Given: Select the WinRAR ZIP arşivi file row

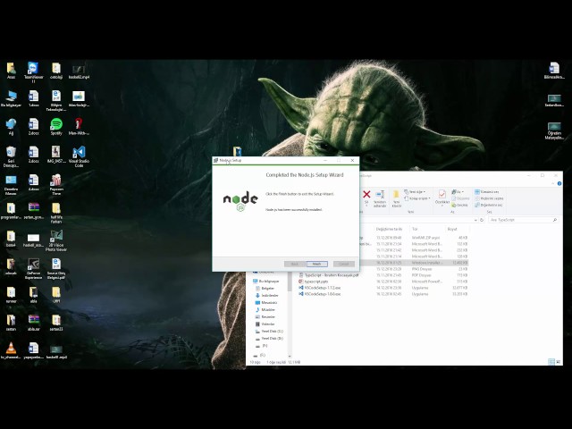Looking at the screenshot, I should click(415, 238).
